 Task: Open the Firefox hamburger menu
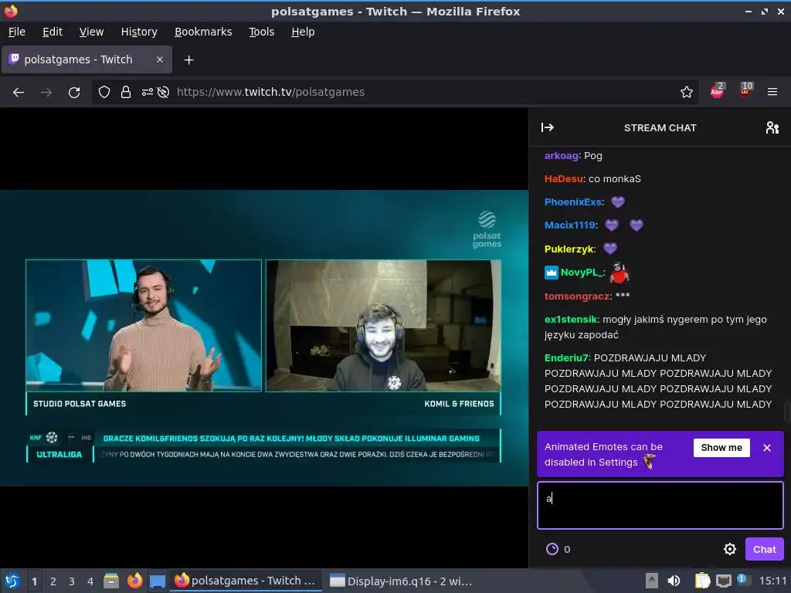(772, 93)
